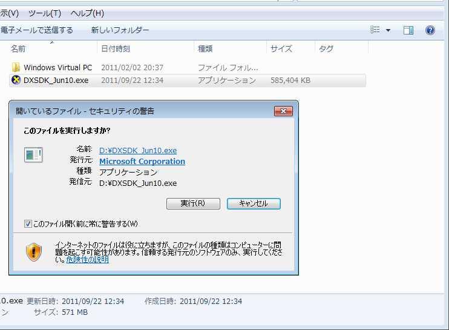Select the DXSDK_Jun10.exe file name in list
Viewport: 449px width, 330px height.
coord(56,81)
